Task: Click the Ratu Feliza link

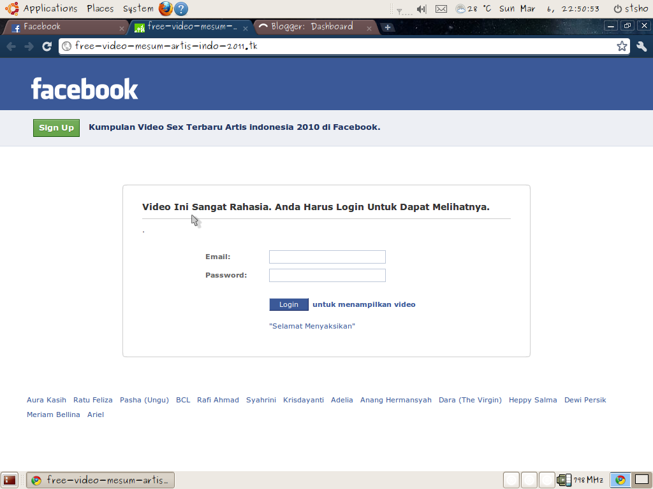Action: point(93,400)
